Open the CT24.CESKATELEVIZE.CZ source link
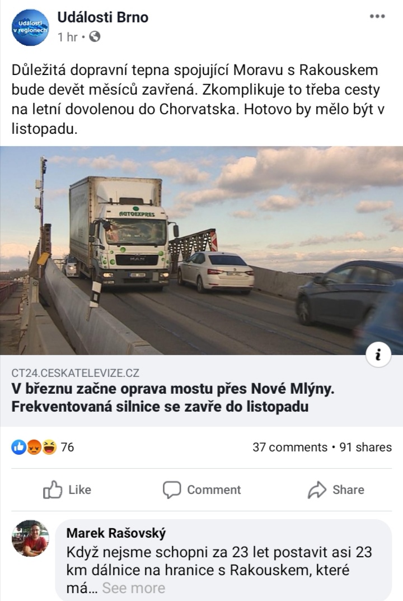 coord(76,373)
